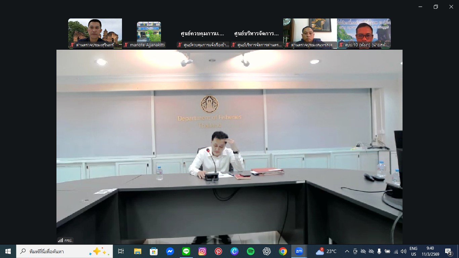Image resolution: width=459 pixels, height=258 pixels.
Task: Open Instagram from the taskbar
Action: 202,251
